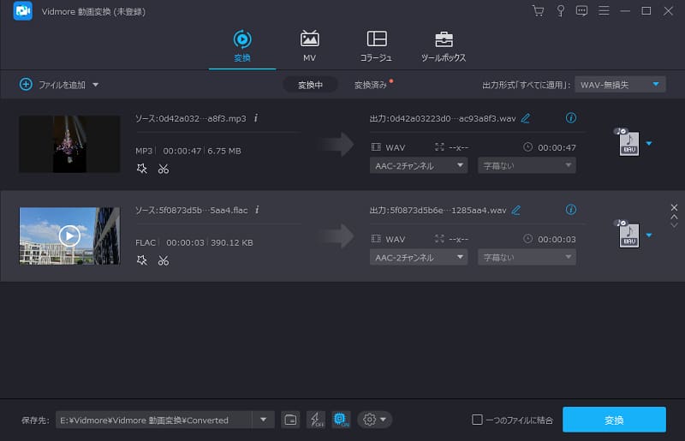The width and height of the screenshot is (685, 441).
Task: Select the 変換済み list tab
Action: pyautogui.click(x=371, y=85)
